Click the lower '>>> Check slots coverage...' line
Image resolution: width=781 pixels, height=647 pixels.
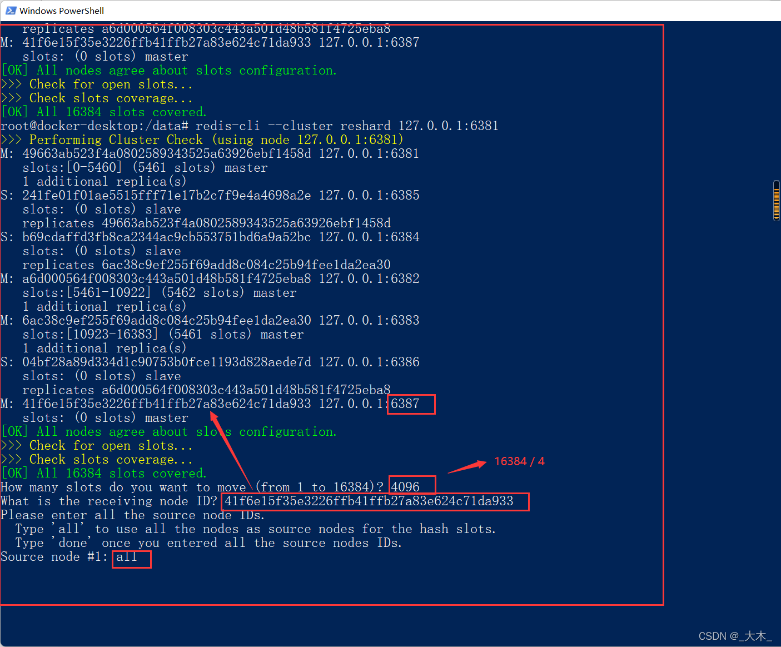[97, 459]
